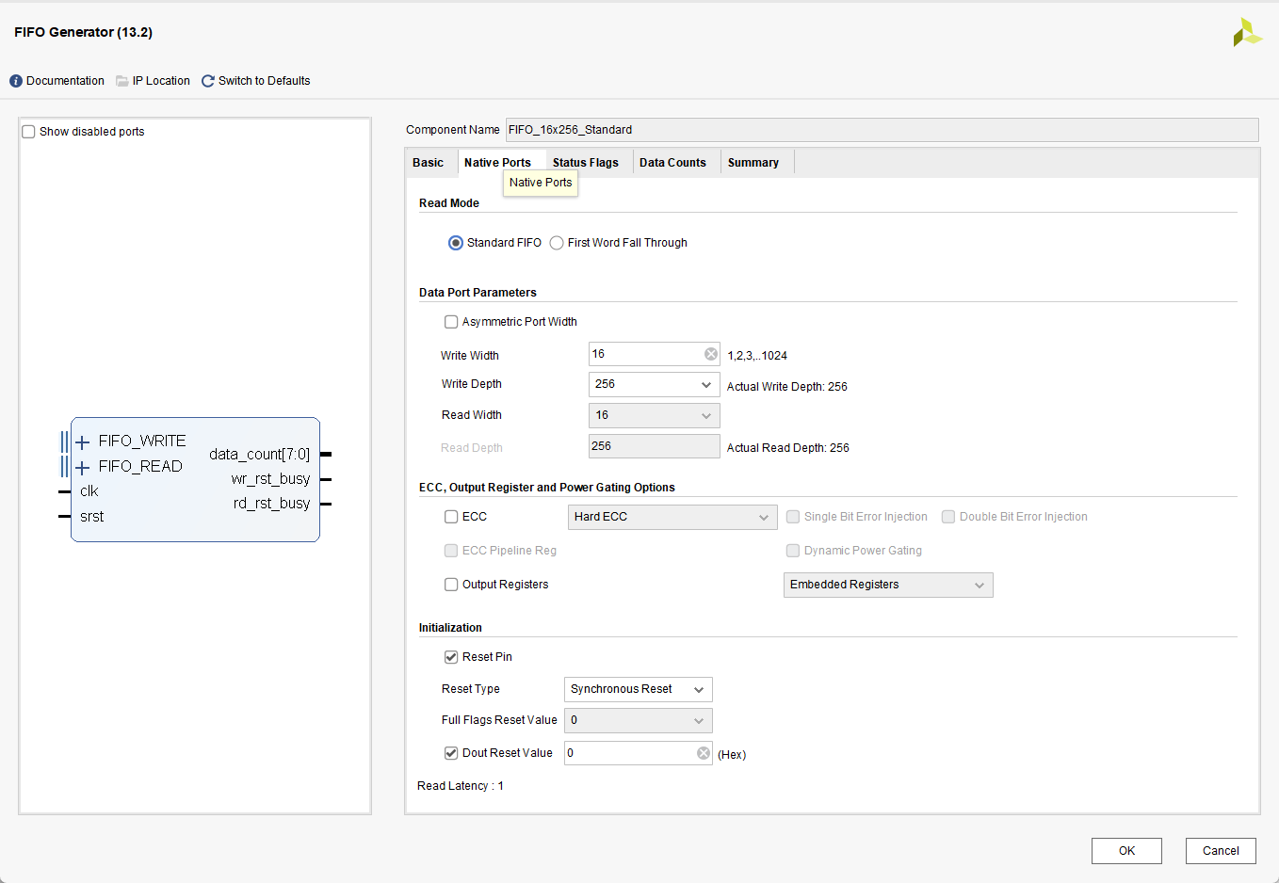Switch to the Basic tab
This screenshot has height=883, width=1279.
click(x=428, y=163)
